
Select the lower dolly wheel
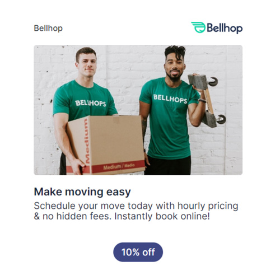[x=221, y=119]
